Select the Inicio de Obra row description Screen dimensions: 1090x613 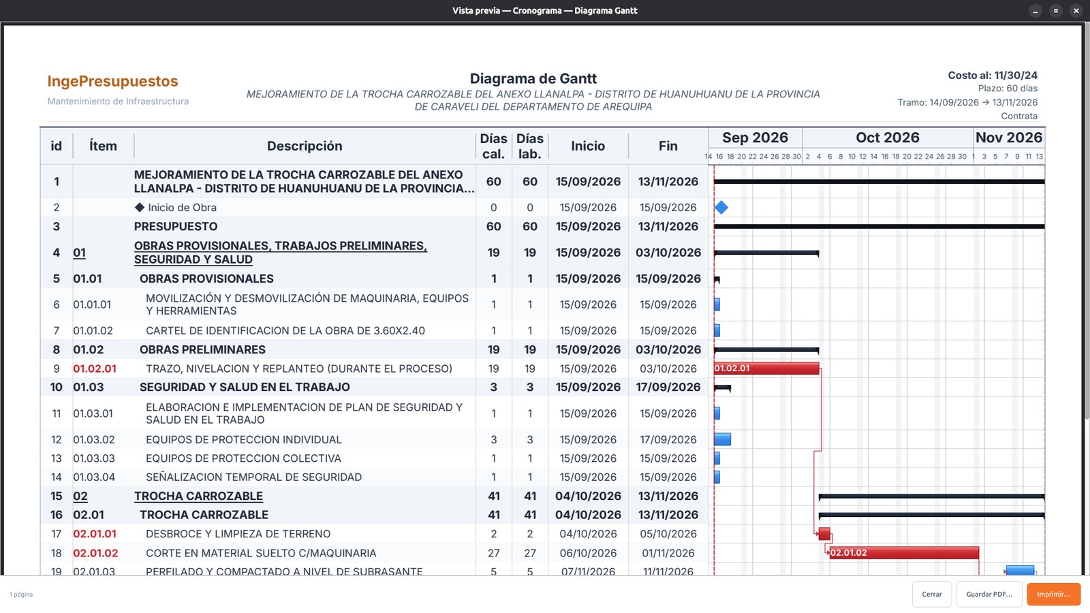coord(182,208)
